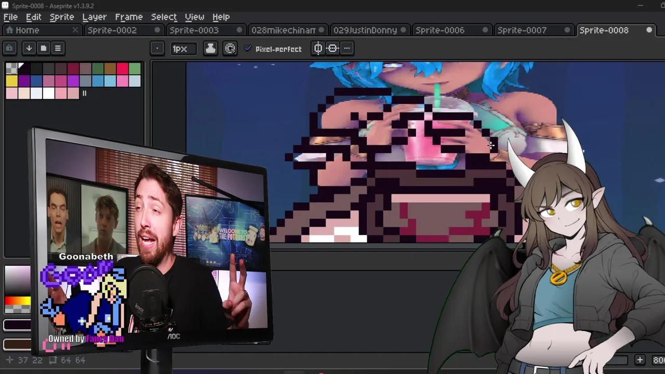Screen dimensions: 665x374
Task: Open the Layer menu
Action: coord(95,17)
